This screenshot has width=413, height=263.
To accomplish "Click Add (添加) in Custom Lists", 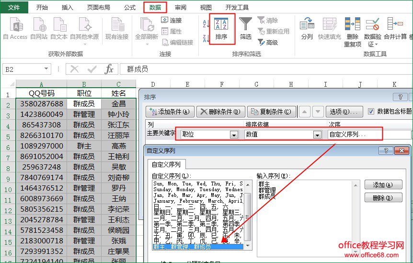I will (x=383, y=185).
